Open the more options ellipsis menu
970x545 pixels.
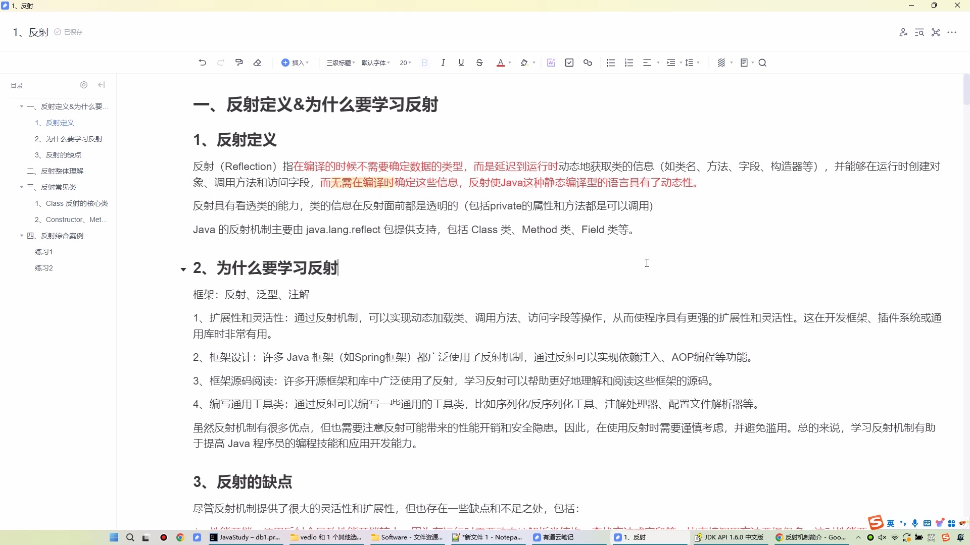click(x=952, y=32)
